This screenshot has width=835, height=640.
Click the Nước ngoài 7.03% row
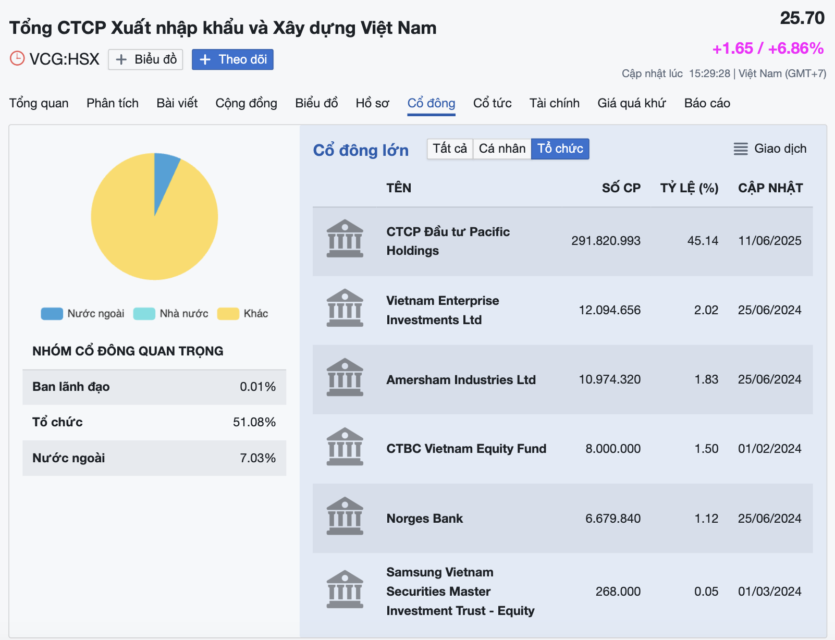[x=154, y=458]
